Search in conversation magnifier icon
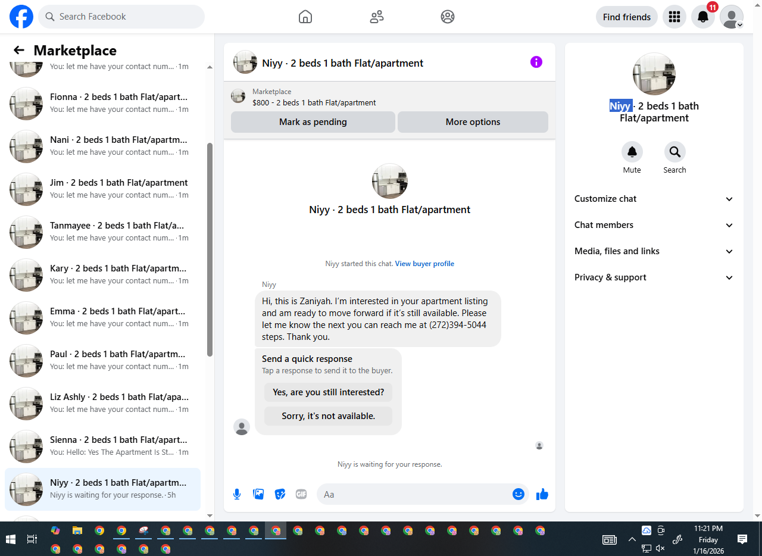Image resolution: width=762 pixels, height=556 pixels. [x=675, y=152]
